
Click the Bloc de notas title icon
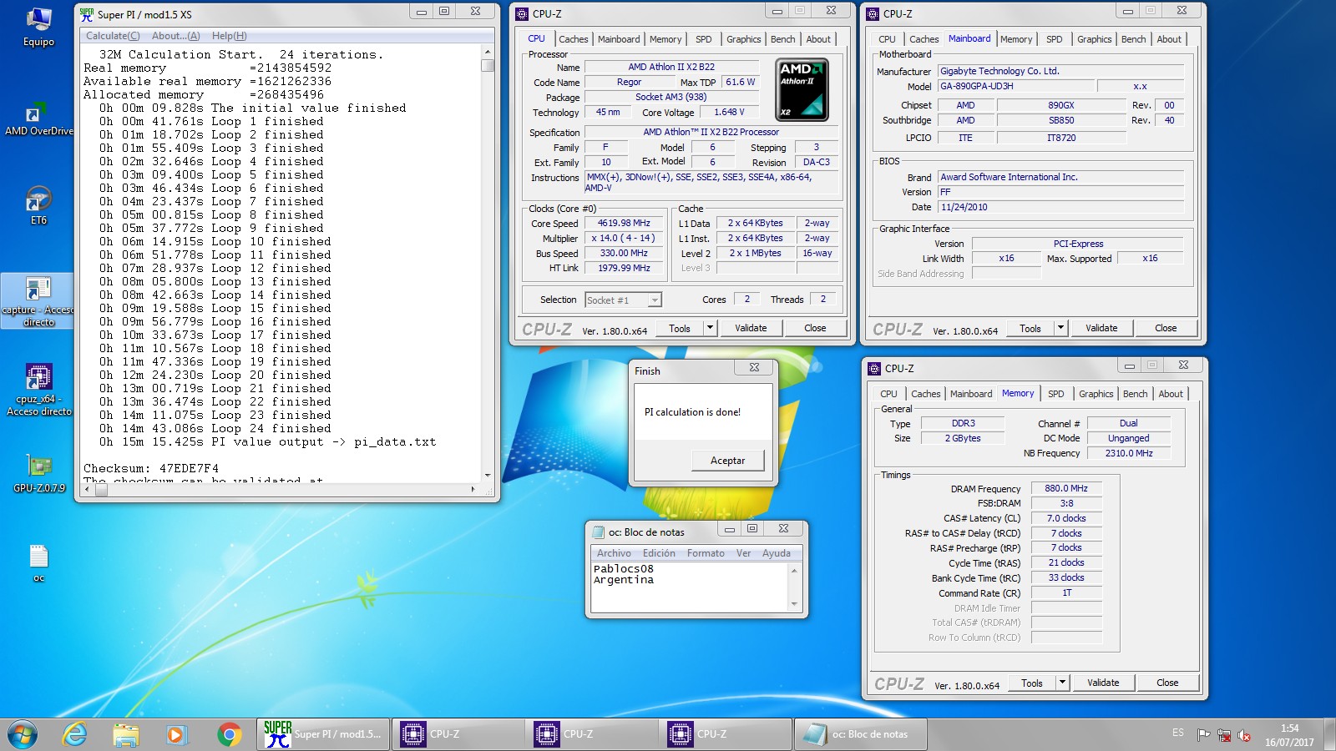(x=598, y=532)
